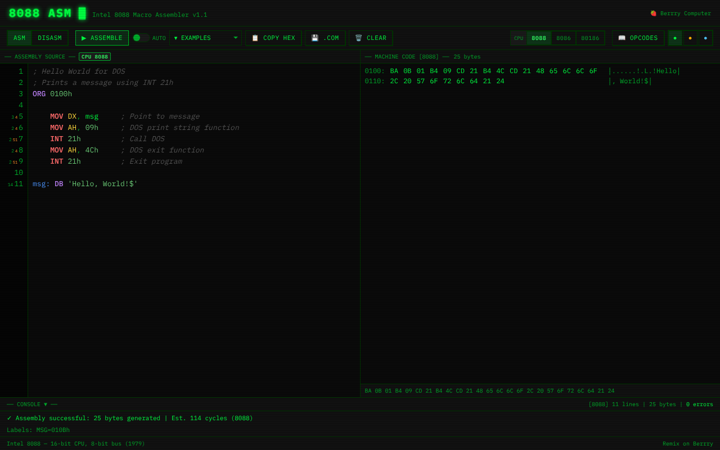Select the 8086 CPU option
This screenshot has width=720, height=450.
564,38
